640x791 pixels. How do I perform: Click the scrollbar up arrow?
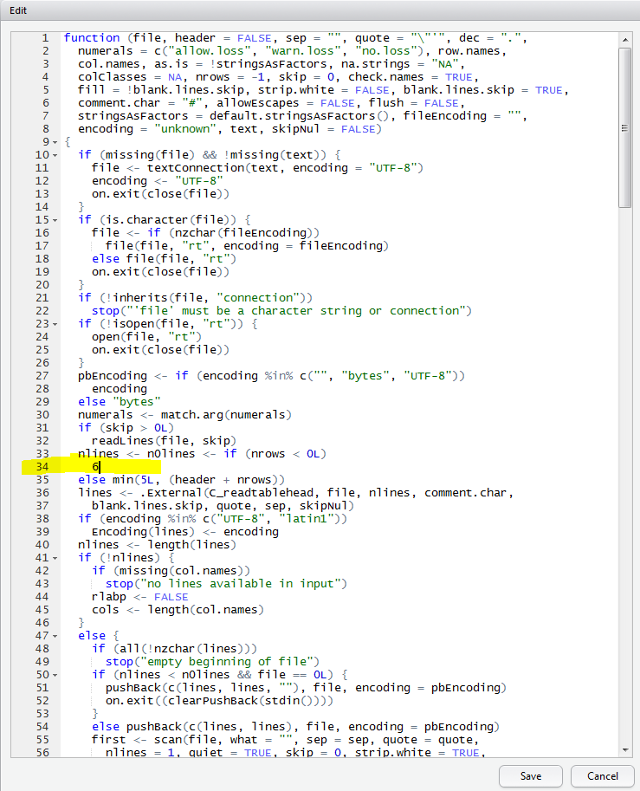click(625, 39)
